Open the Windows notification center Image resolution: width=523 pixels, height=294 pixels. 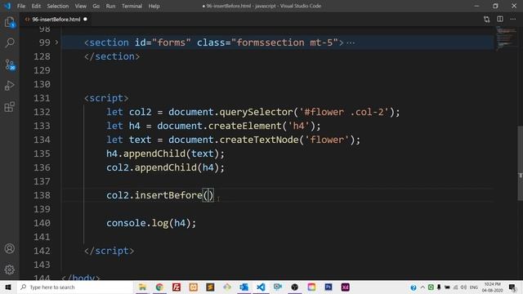pos(512,287)
